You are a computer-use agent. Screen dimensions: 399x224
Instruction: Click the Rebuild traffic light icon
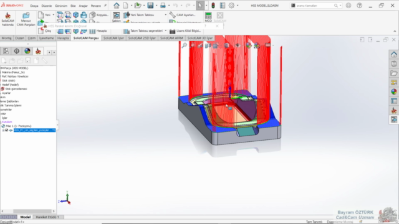click(213, 6)
